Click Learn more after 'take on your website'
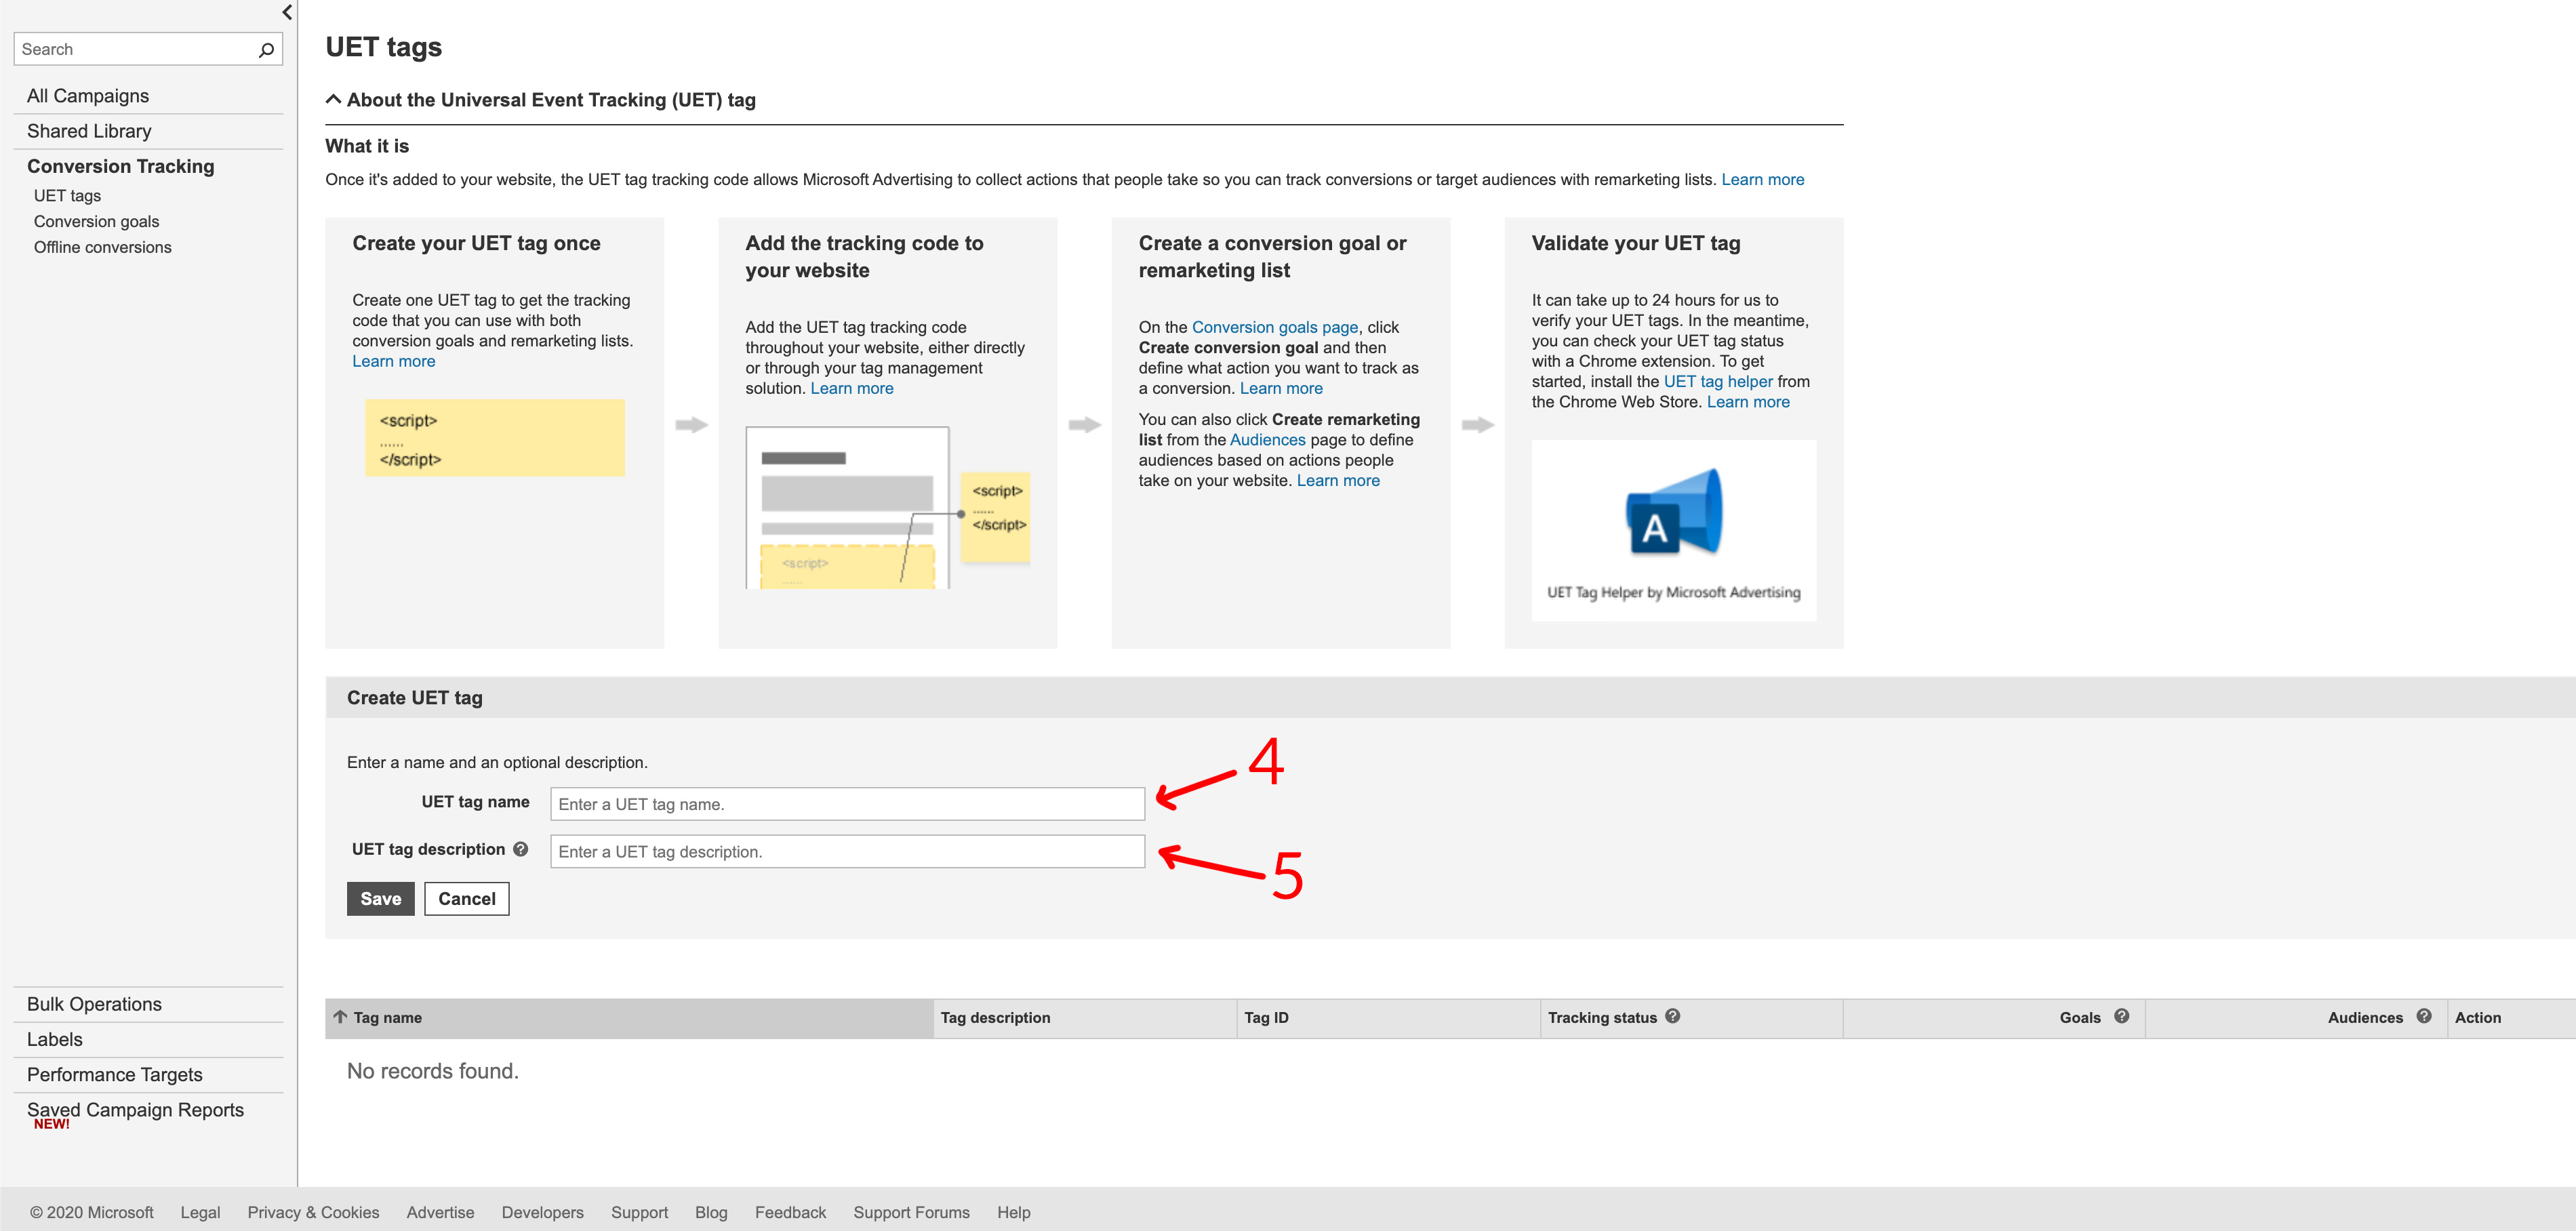The image size is (2576, 1231). click(1338, 481)
